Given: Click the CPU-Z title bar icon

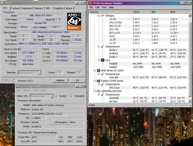Looking at the screenshot, I should tap(2, 3).
